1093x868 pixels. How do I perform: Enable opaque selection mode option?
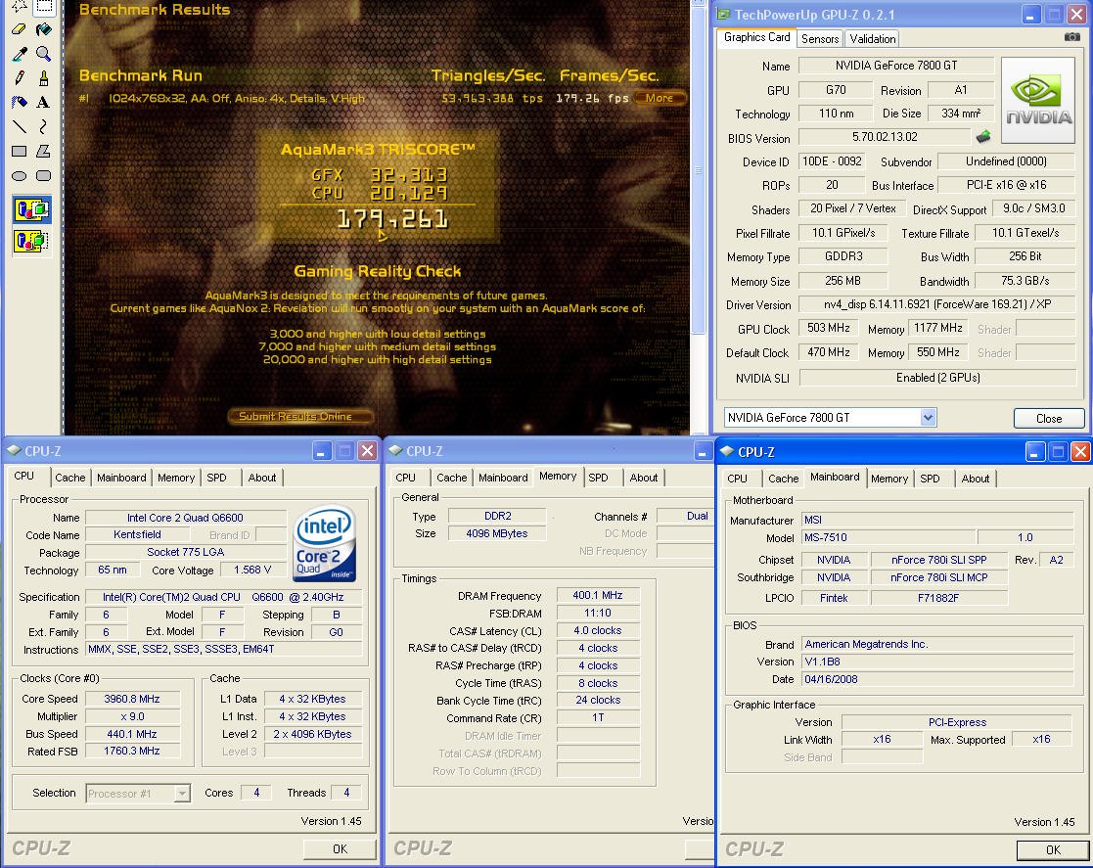(31, 209)
